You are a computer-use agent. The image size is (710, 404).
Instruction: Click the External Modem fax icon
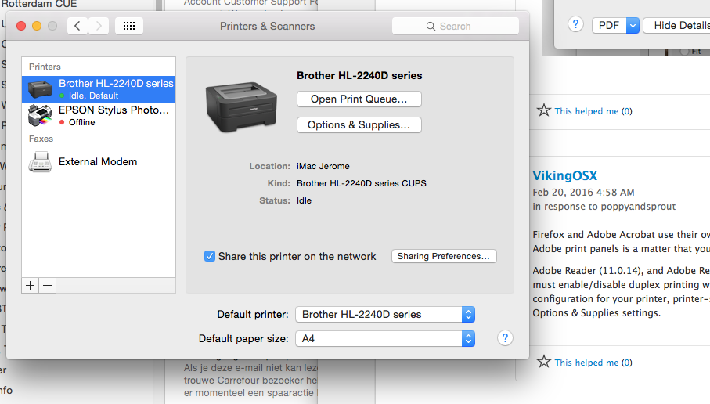pyautogui.click(x=40, y=162)
